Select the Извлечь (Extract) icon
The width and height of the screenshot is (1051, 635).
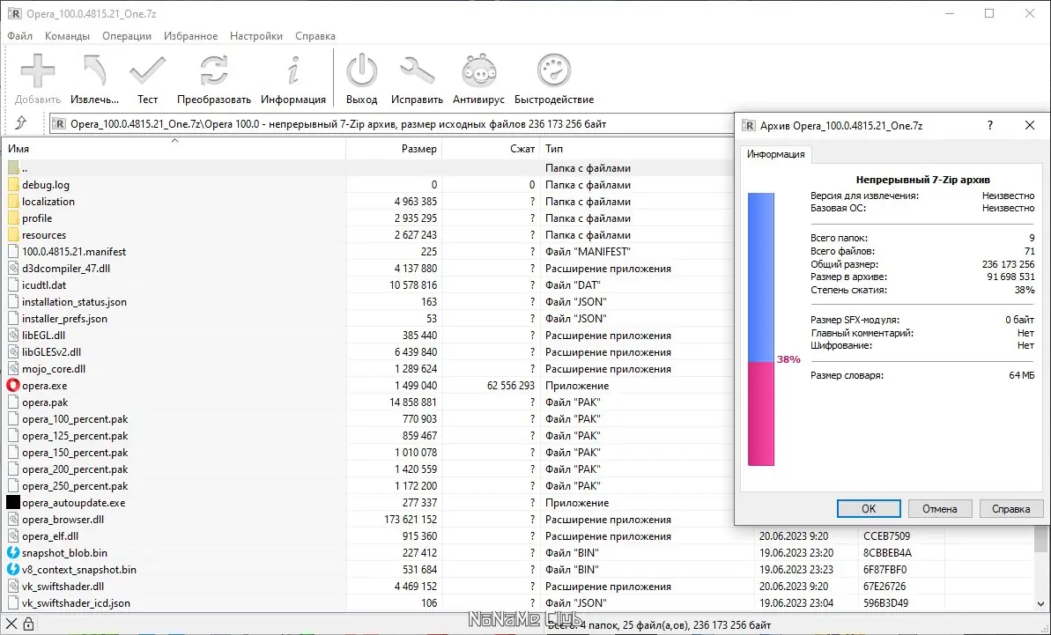[93, 70]
